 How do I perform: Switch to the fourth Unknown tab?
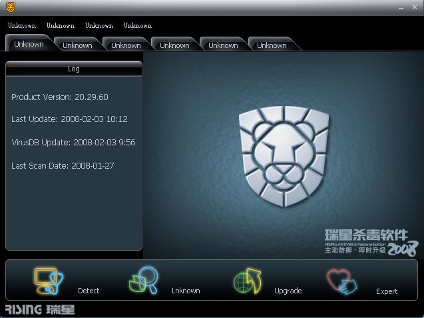coord(174,45)
